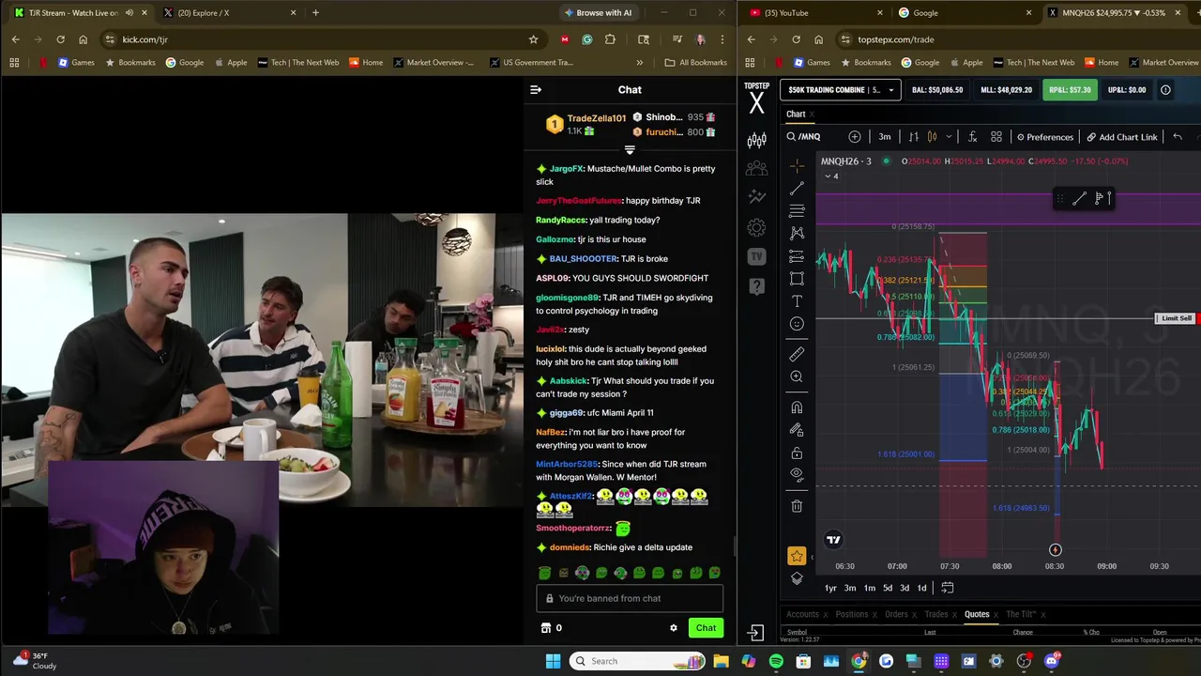Image resolution: width=1201 pixels, height=676 pixels.
Task: Click the TopstepX logout icon
Action: pyautogui.click(x=756, y=633)
